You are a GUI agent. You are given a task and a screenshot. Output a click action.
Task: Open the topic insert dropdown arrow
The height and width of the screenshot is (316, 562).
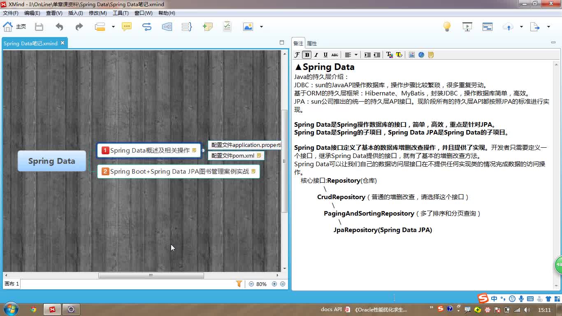pos(113,27)
